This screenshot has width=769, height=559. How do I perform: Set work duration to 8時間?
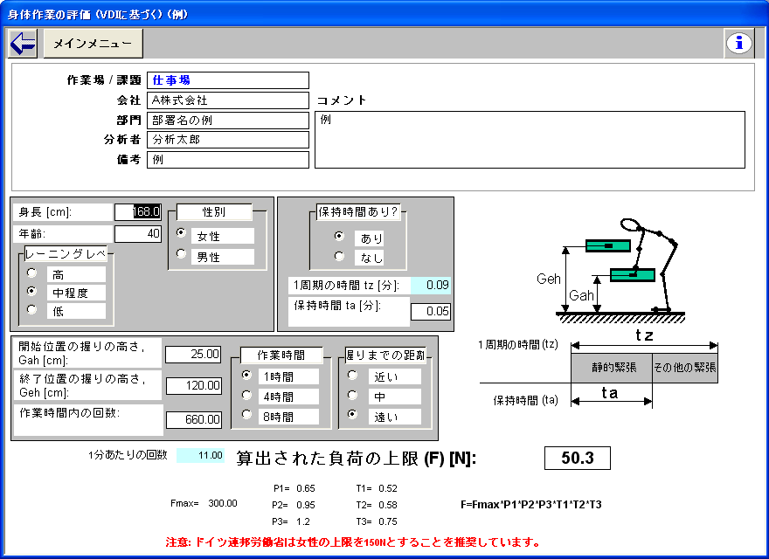(x=246, y=415)
